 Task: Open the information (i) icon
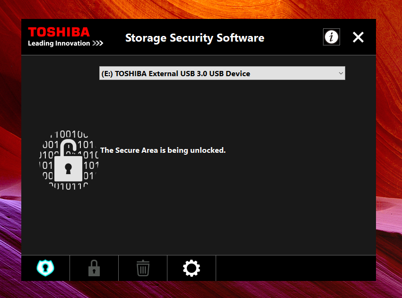click(331, 37)
